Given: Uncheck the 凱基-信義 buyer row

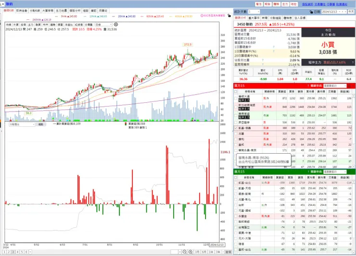Looking at the screenshot, I should (236, 128).
